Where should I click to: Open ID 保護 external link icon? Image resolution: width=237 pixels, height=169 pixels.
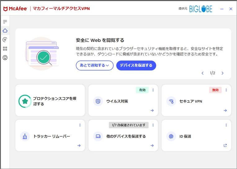point(225,145)
